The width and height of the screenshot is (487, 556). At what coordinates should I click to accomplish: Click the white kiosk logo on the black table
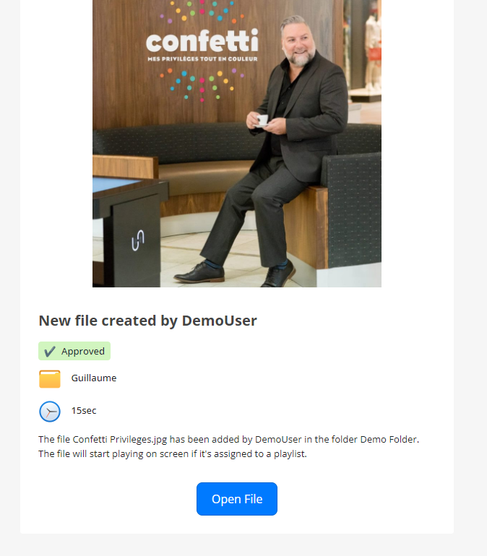tap(138, 240)
